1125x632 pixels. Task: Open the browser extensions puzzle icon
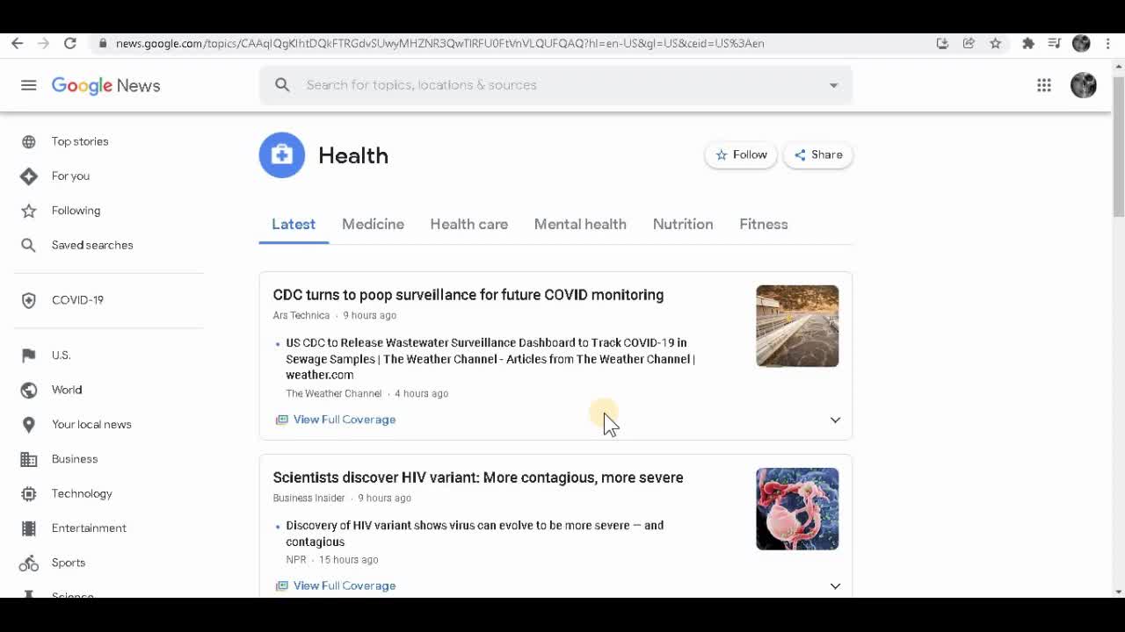1028,43
